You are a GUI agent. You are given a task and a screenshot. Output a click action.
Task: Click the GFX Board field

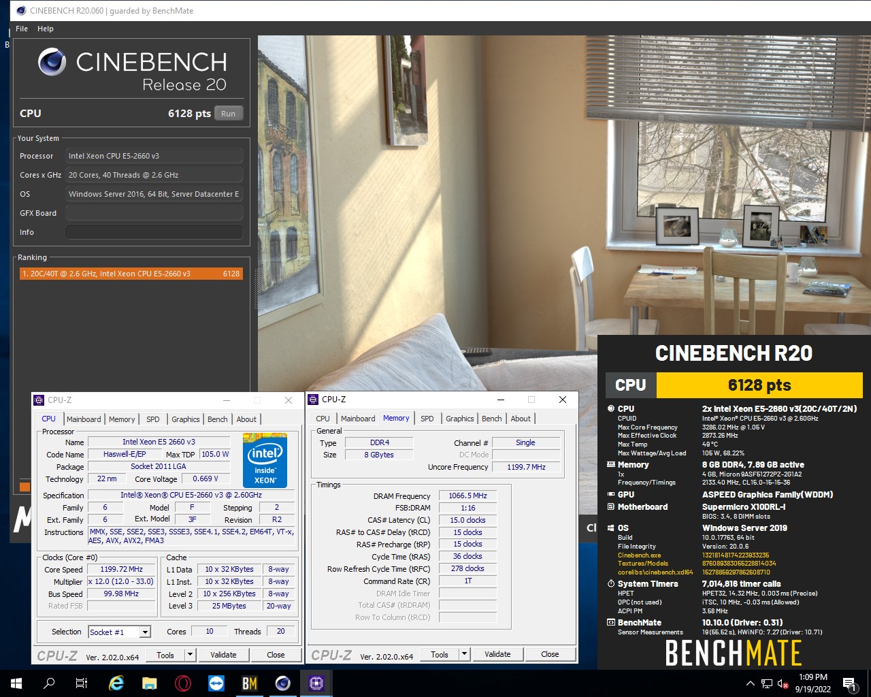point(154,213)
